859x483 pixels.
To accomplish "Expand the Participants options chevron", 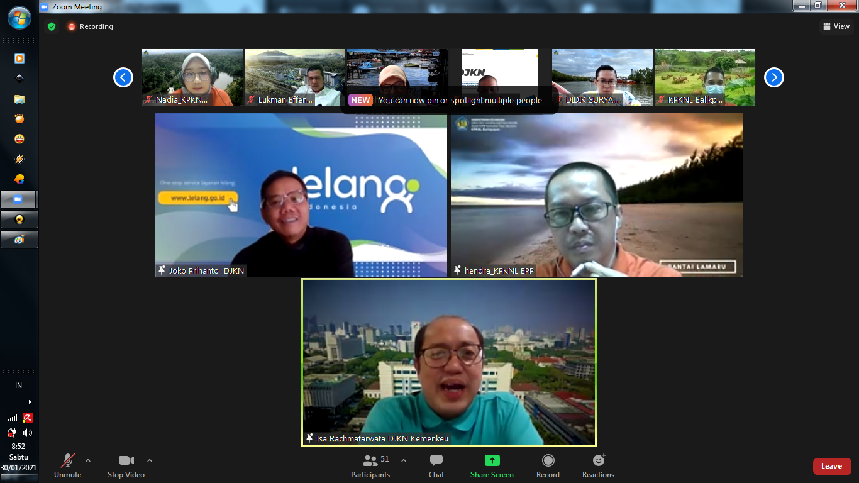I will click(404, 460).
